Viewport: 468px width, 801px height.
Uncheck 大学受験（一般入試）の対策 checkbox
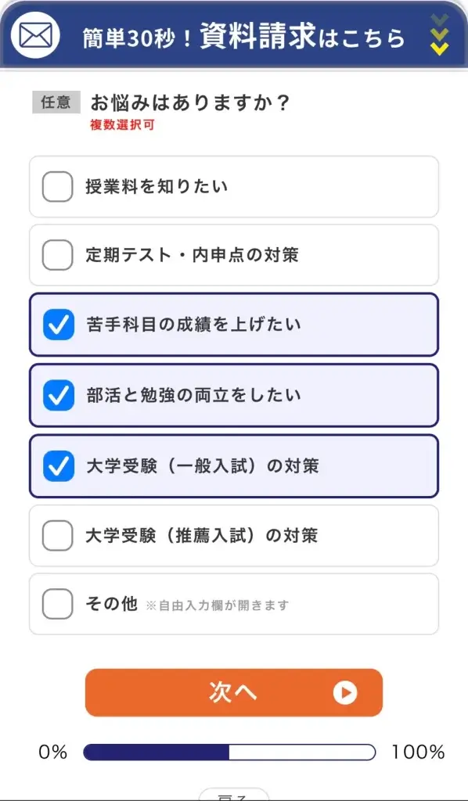[x=58, y=465]
